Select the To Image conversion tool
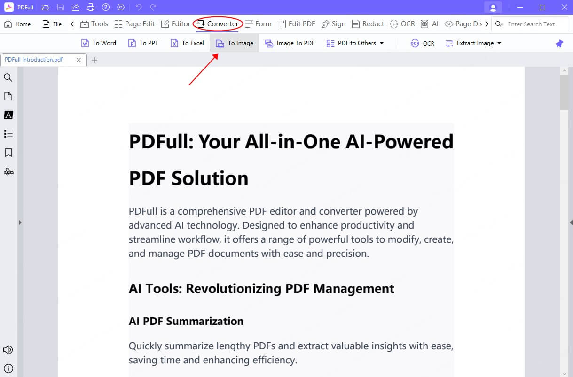573x377 pixels. point(234,43)
